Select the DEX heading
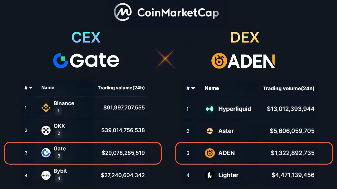 [245, 37]
